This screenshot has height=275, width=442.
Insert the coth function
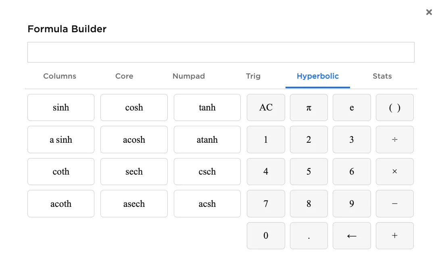pos(60,171)
